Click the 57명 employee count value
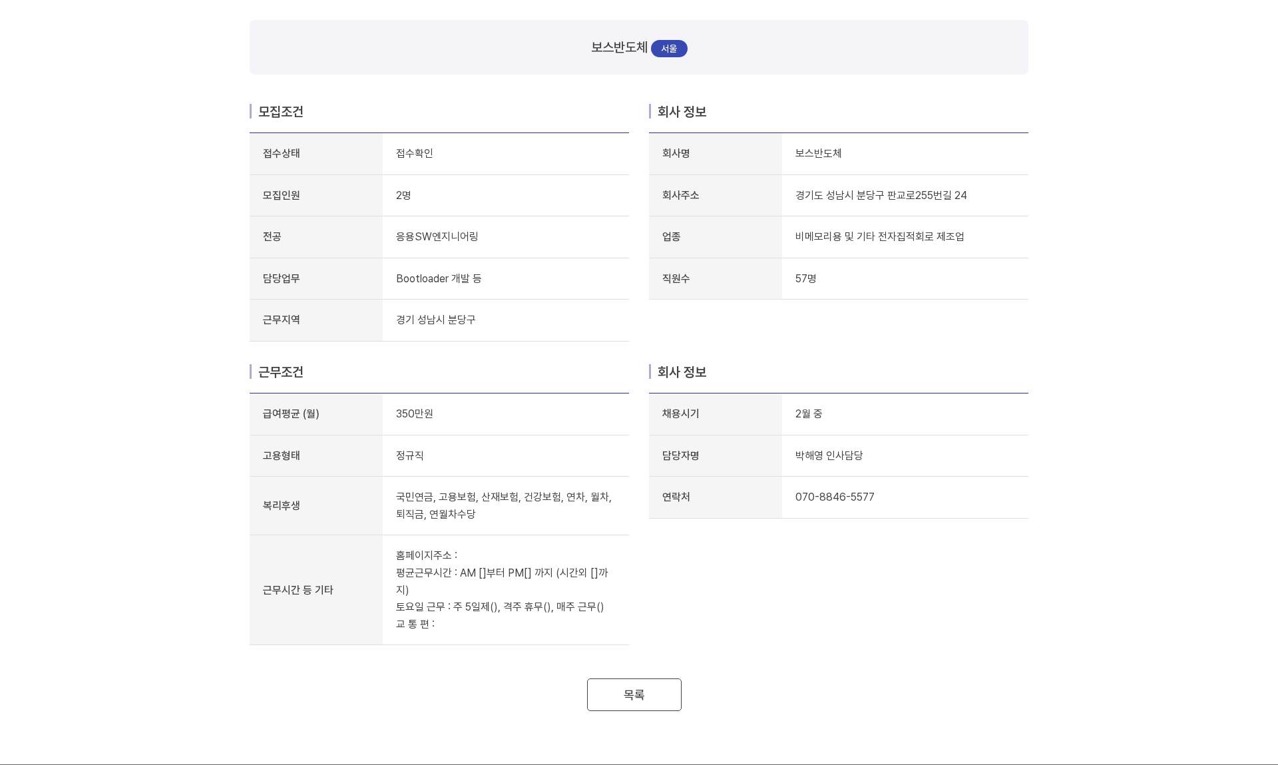1278x765 pixels. point(805,278)
